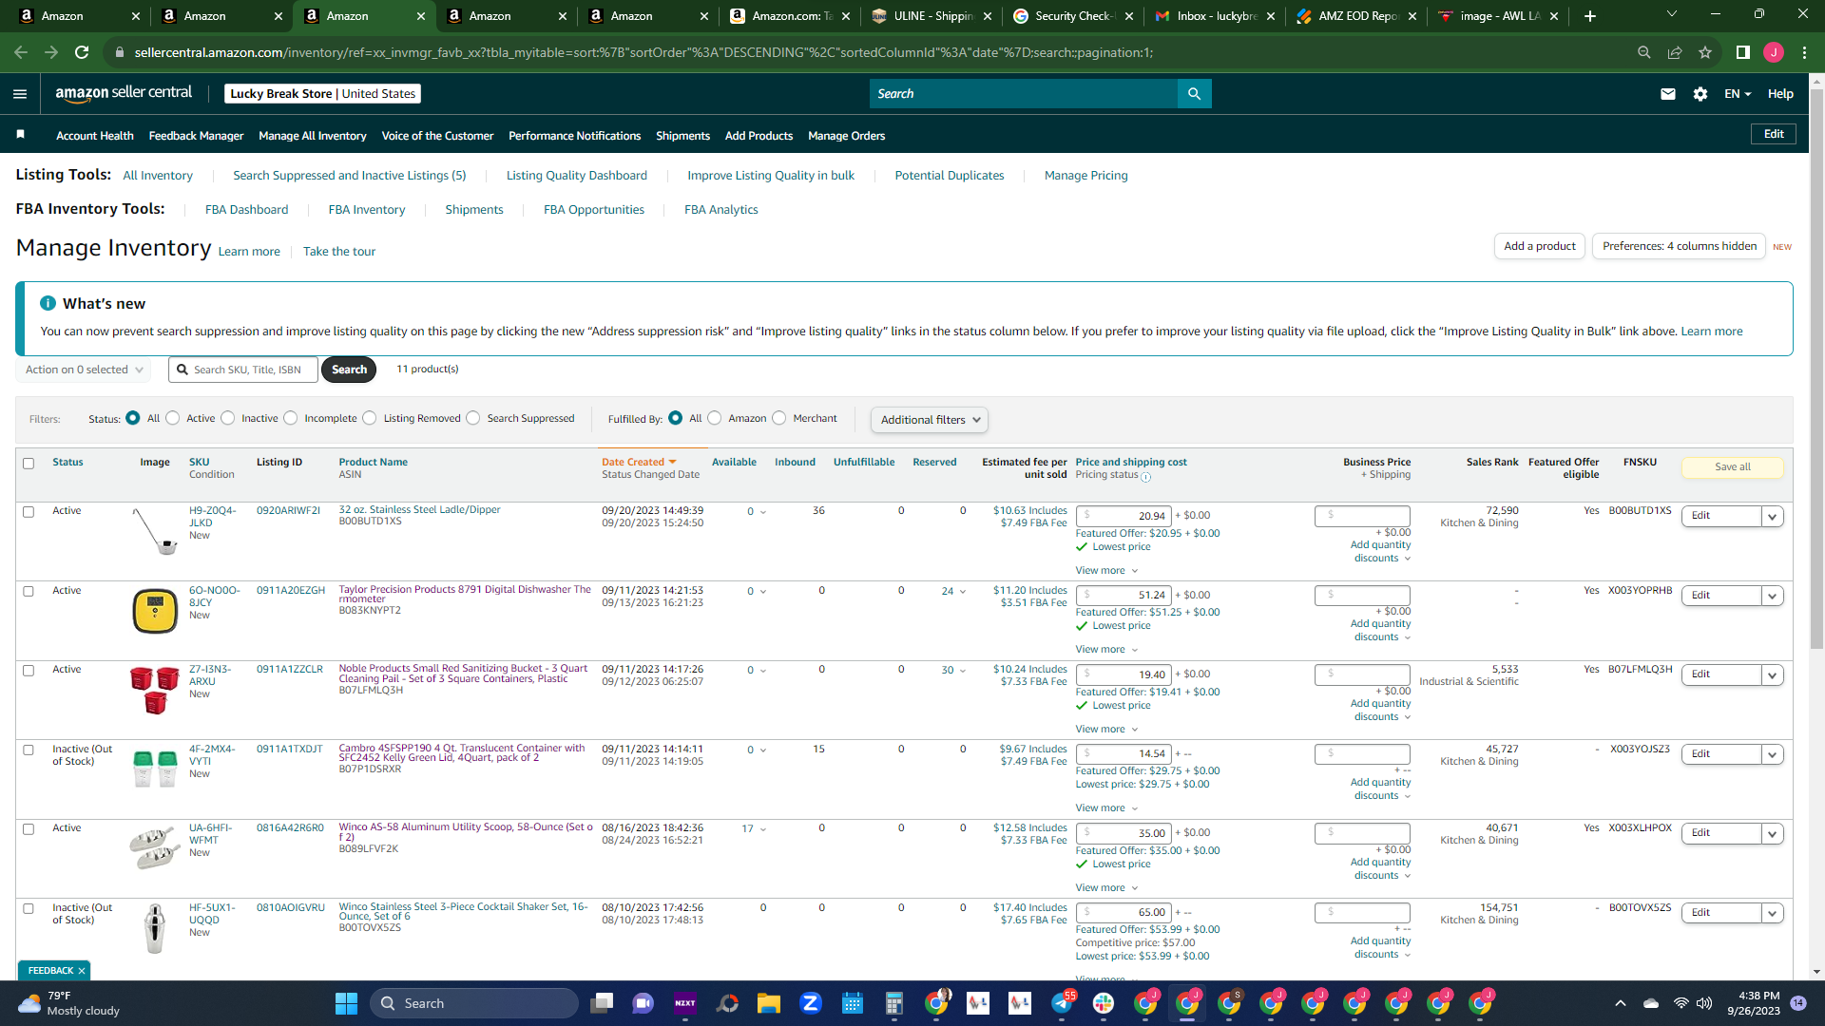The image size is (1825, 1026).
Task: Open a new browser tab
Action: (x=1590, y=16)
